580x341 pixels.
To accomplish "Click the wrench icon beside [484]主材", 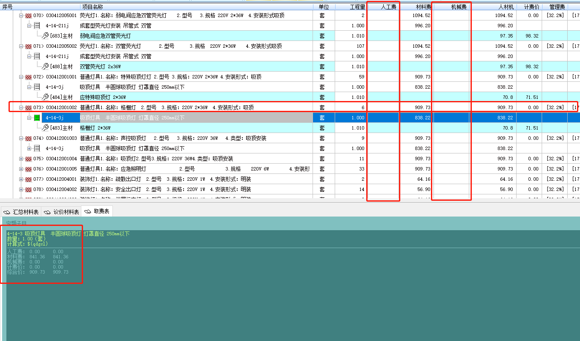I will [46, 97].
